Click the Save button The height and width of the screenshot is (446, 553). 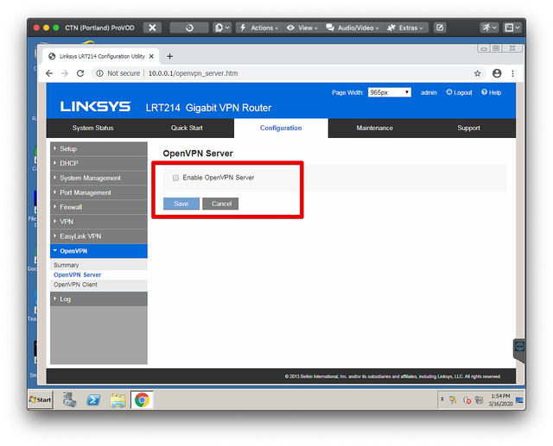pos(181,204)
